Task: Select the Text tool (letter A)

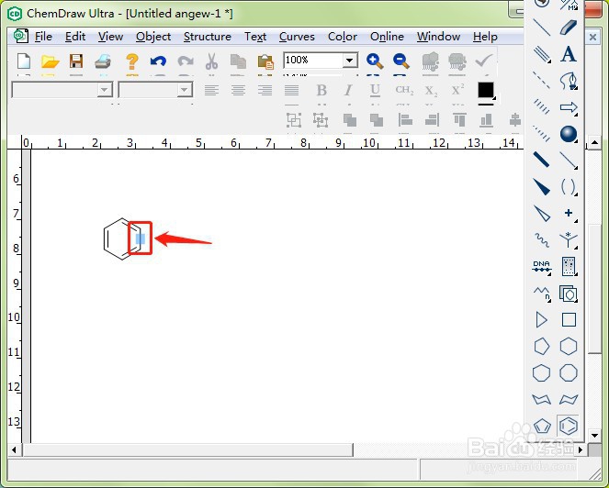Action: point(569,54)
